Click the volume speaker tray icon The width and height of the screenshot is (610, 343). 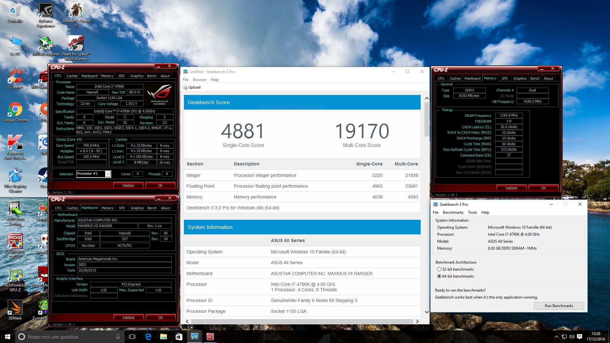pyautogui.click(x=572, y=337)
